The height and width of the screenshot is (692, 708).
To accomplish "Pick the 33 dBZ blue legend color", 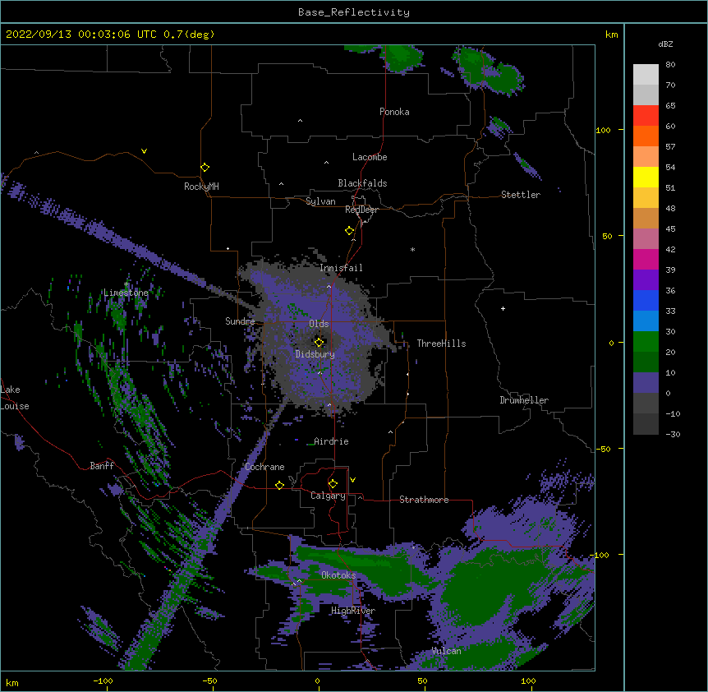I will click(646, 321).
